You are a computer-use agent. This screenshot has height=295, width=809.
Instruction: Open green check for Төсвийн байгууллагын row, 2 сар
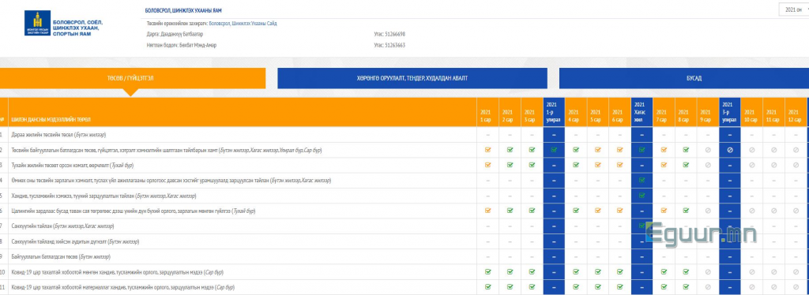pyautogui.click(x=510, y=150)
